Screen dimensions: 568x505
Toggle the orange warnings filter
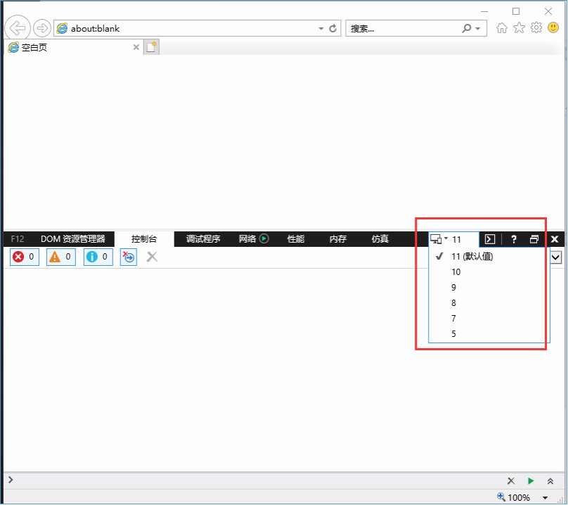coord(61,257)
